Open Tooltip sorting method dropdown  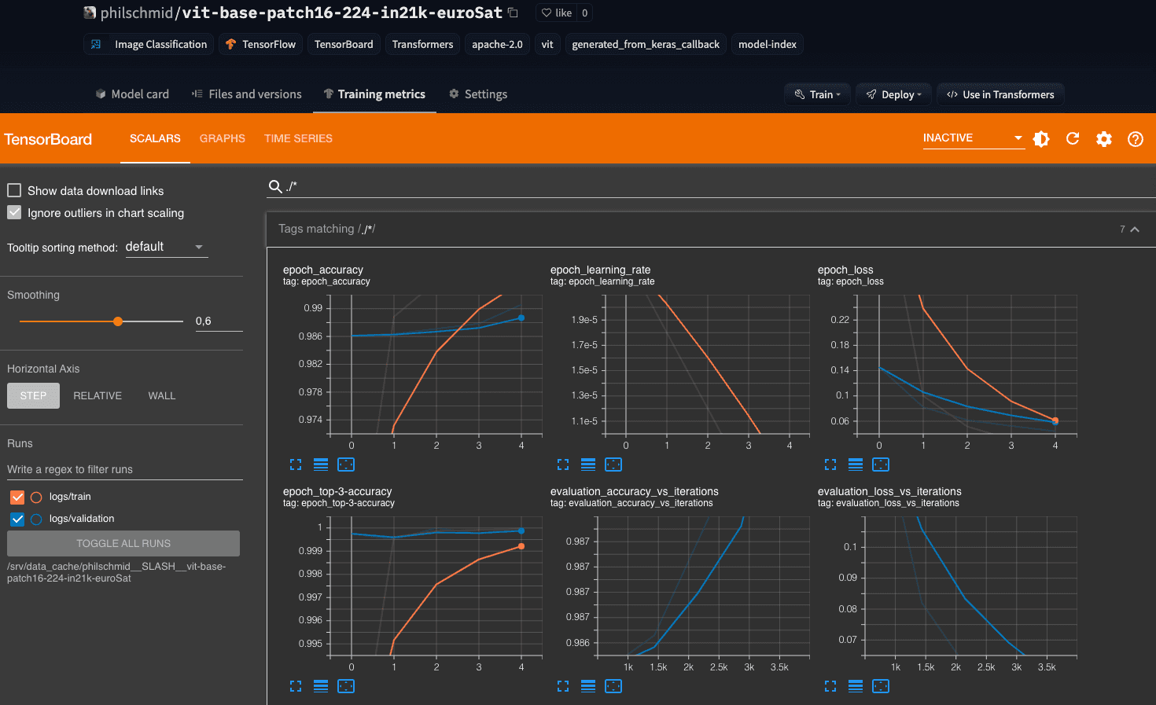point(167,247)
